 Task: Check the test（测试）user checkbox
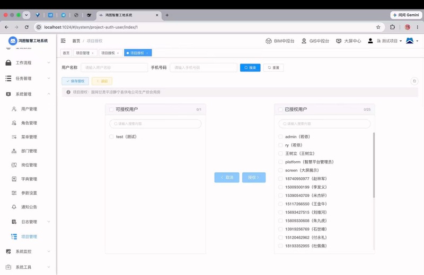[111, 136]
